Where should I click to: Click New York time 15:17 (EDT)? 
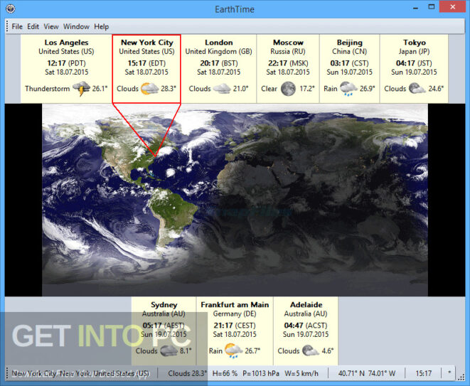coord(146,63)
